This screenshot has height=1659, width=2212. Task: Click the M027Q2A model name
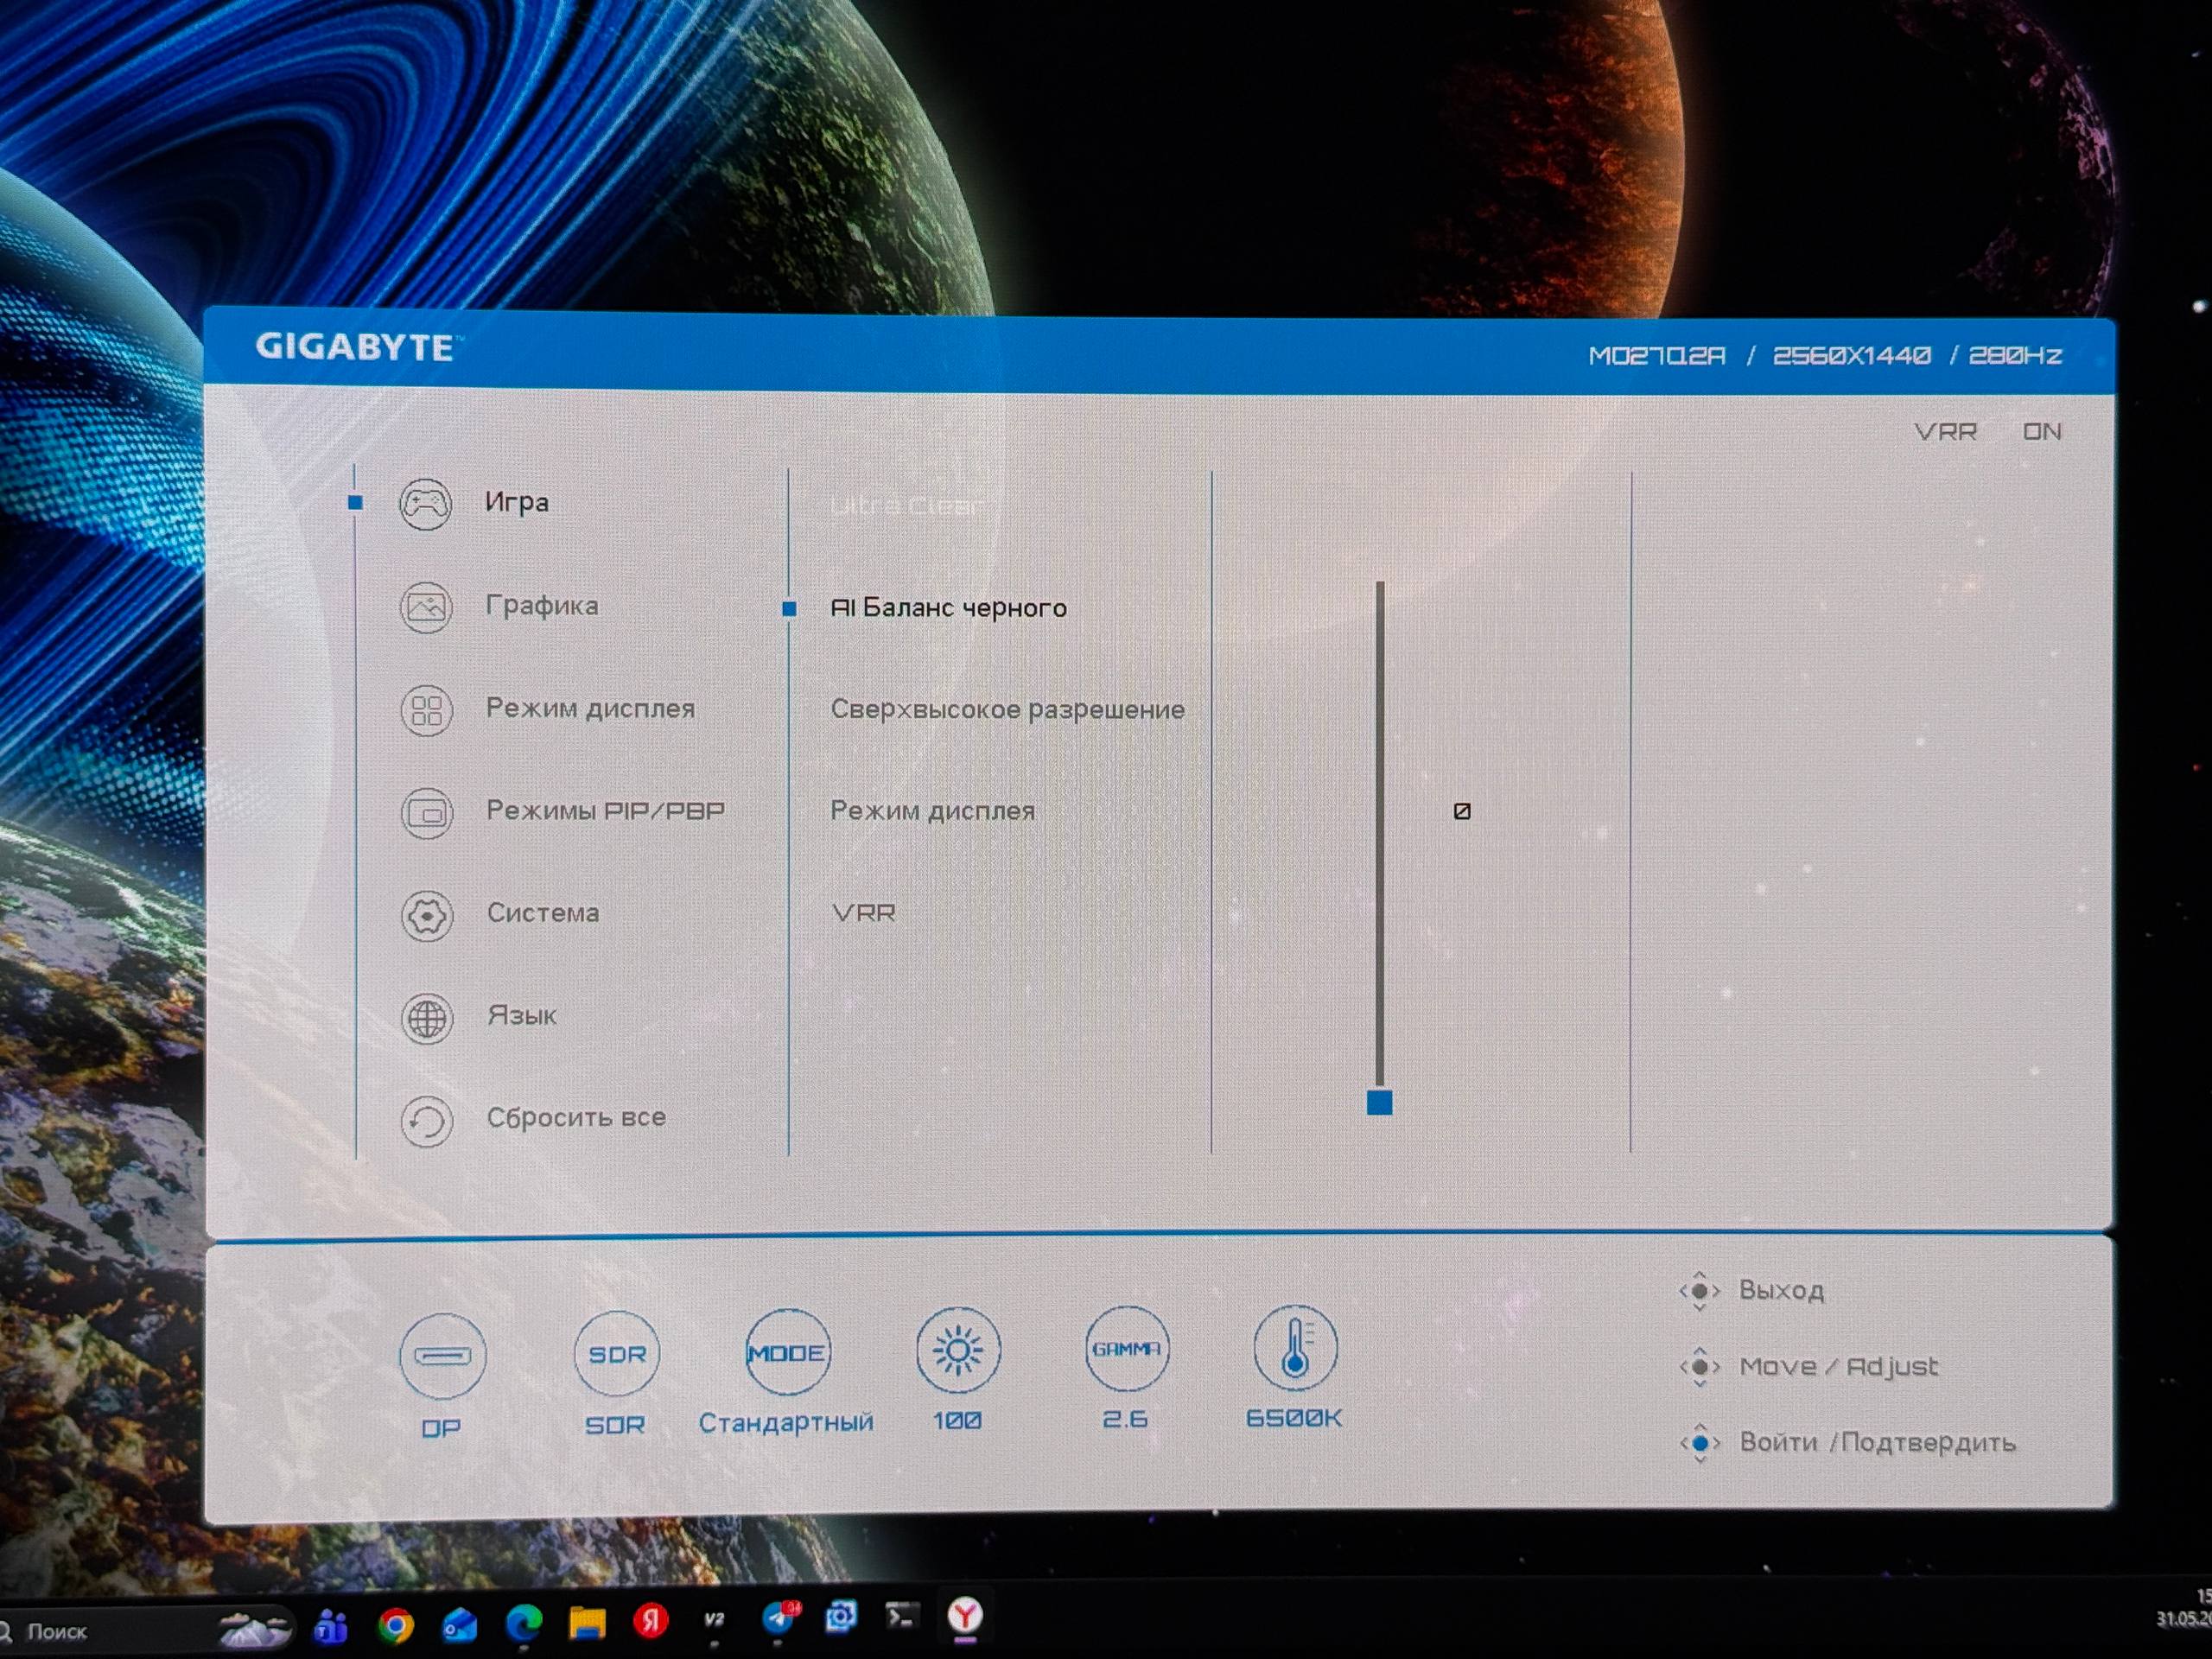(1657, 356)
